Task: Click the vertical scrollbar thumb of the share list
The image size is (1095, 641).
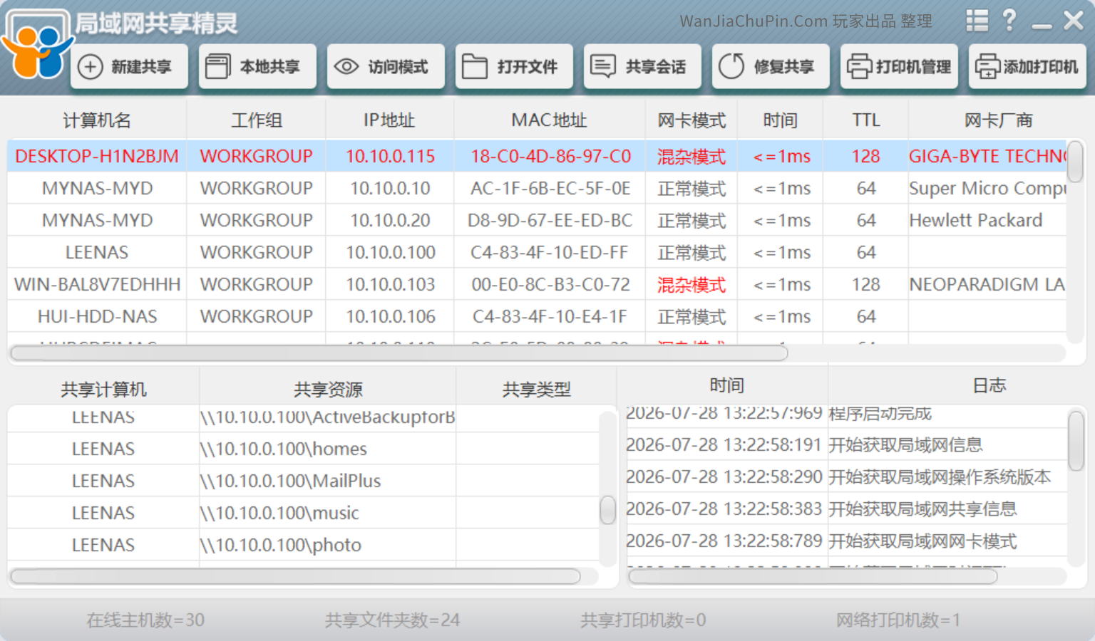Action: [x=608, y=510]
